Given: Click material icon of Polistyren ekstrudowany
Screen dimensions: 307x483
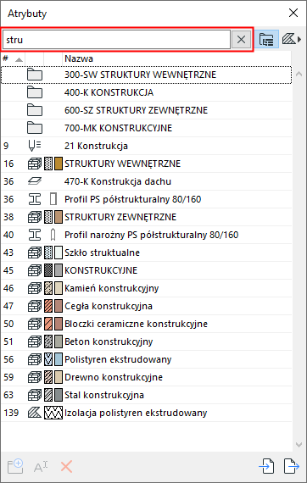Looking at the screenshot, I should pos(35,359).
